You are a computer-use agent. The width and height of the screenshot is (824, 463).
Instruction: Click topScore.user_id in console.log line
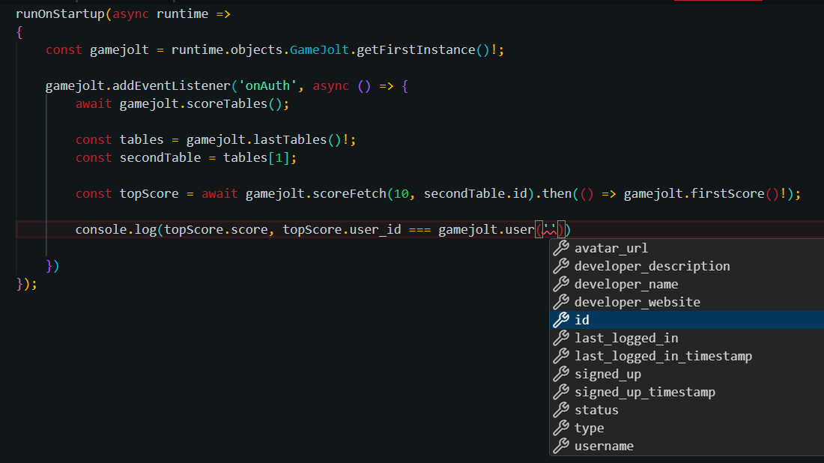click(x=342, y=230)
